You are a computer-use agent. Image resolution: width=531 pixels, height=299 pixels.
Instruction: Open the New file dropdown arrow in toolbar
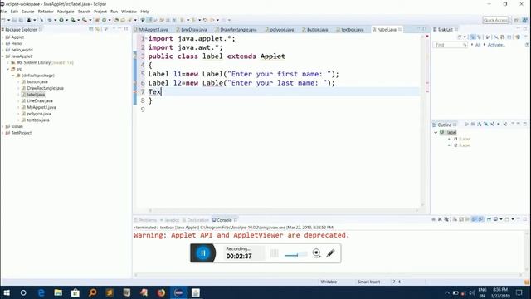click(9, 20)
